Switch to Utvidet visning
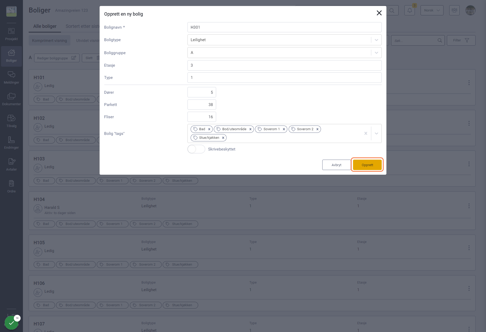Image resolution: width=486 pixels, height=332 pixels. pos(88,41)
